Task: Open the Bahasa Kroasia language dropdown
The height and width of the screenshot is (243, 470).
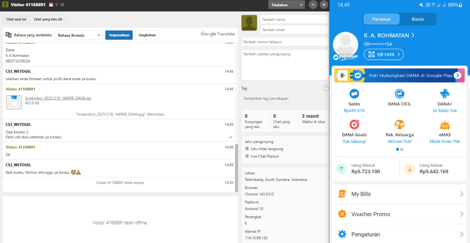Action: click(78, 35)
